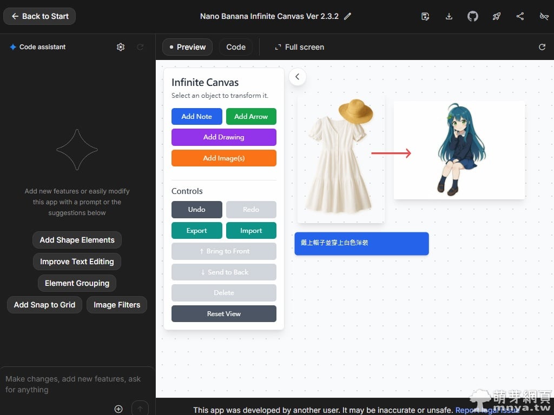
Task: Click the Export button
Action: (x=196, y=231)
